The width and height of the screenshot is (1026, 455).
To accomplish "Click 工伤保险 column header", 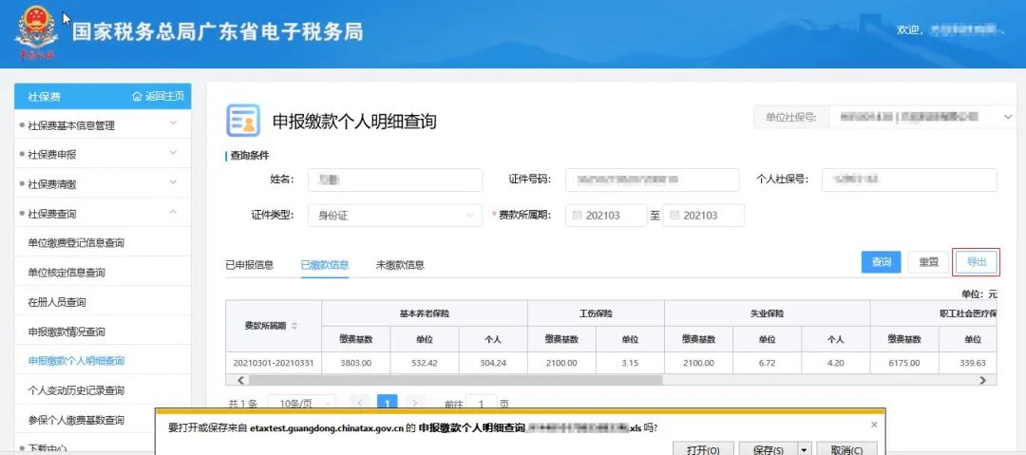I will 596,313.
